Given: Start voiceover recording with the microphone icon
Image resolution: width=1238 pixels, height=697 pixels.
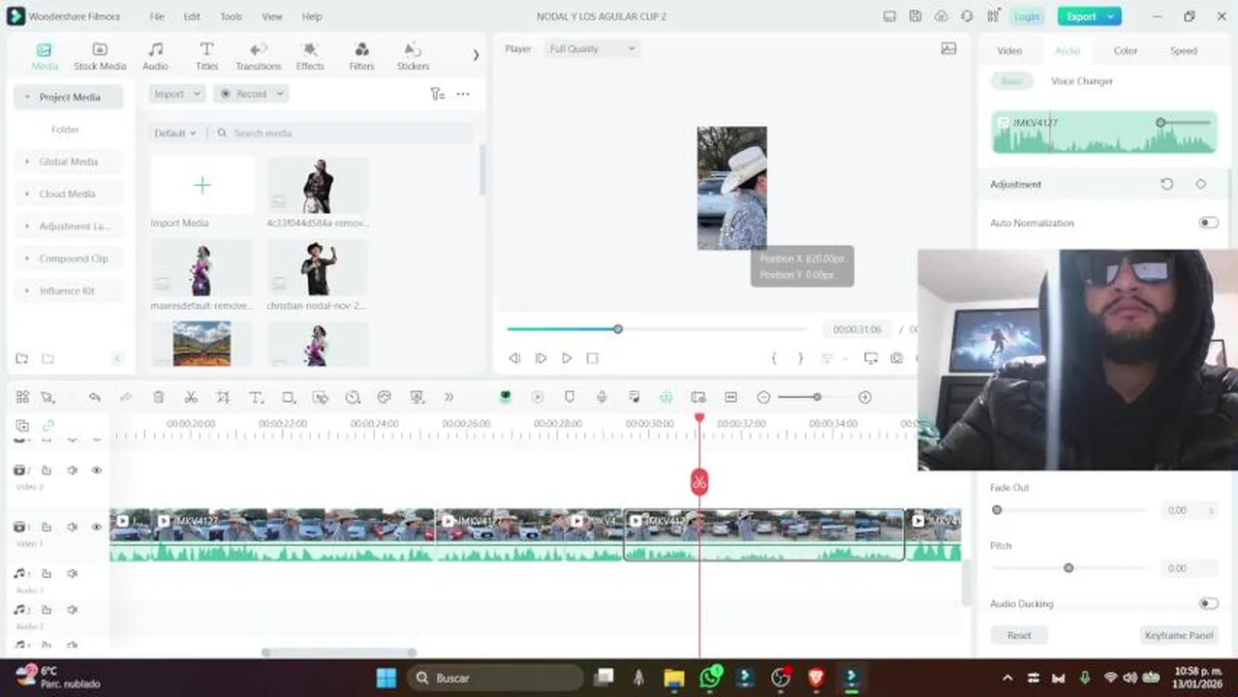Looking at the screenshot, I should (x=602, y=397).
